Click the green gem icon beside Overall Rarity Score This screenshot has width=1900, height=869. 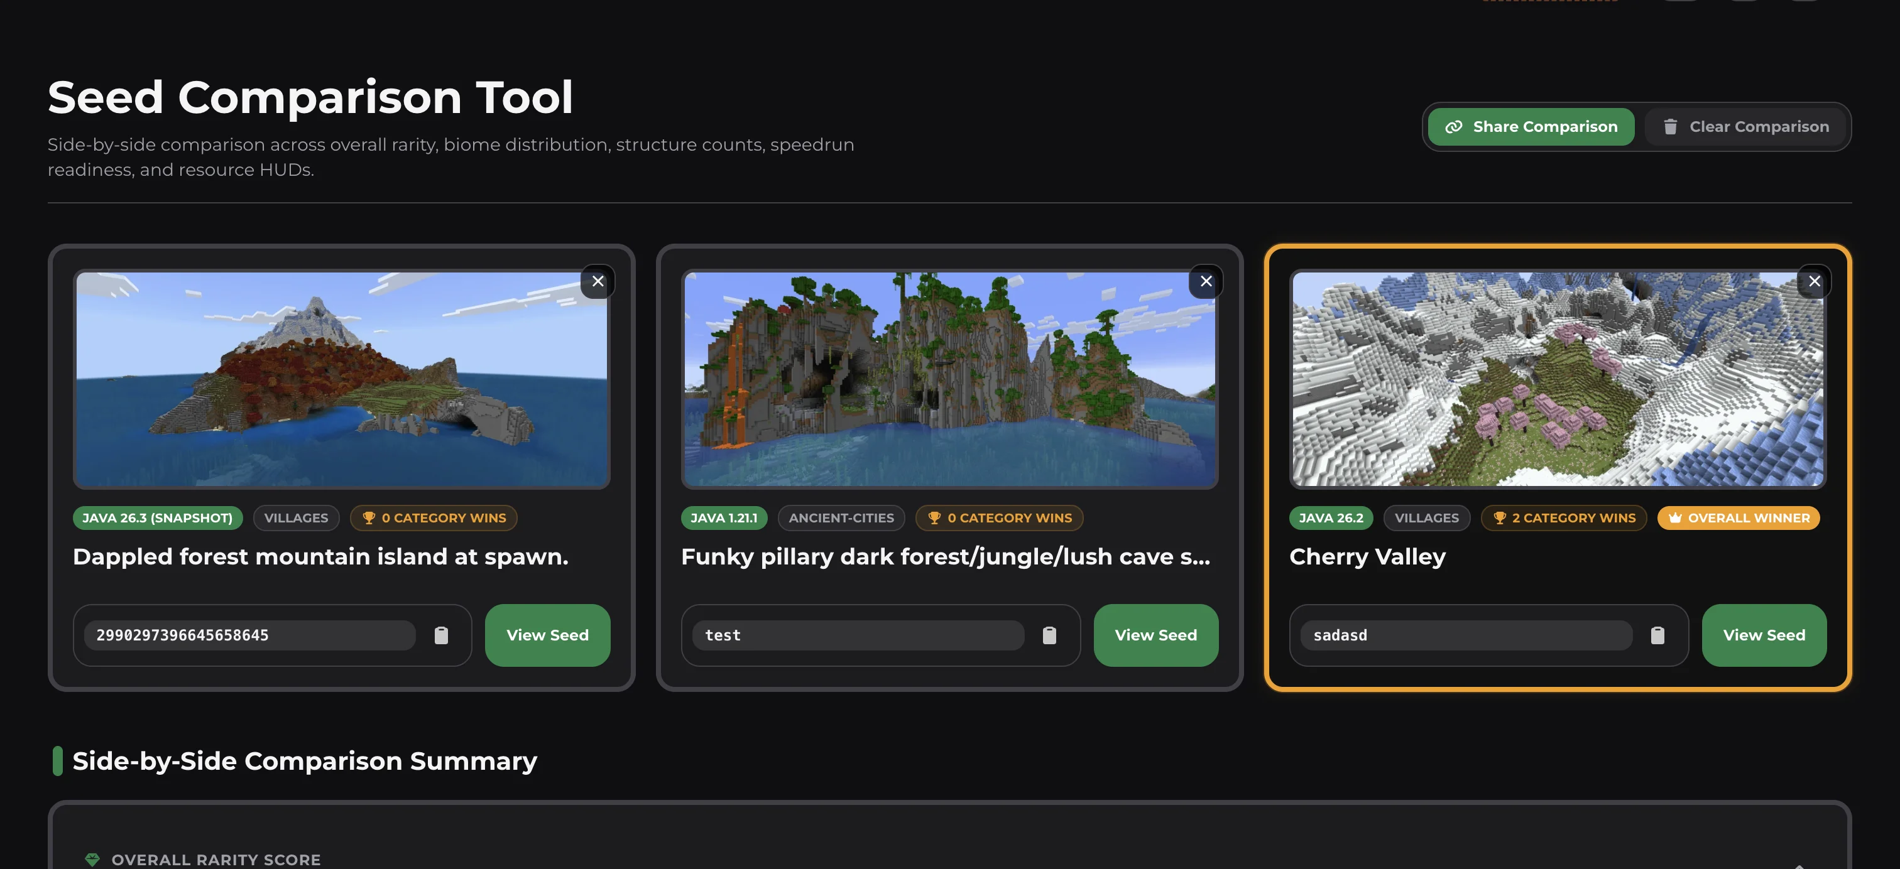[92, 860]
